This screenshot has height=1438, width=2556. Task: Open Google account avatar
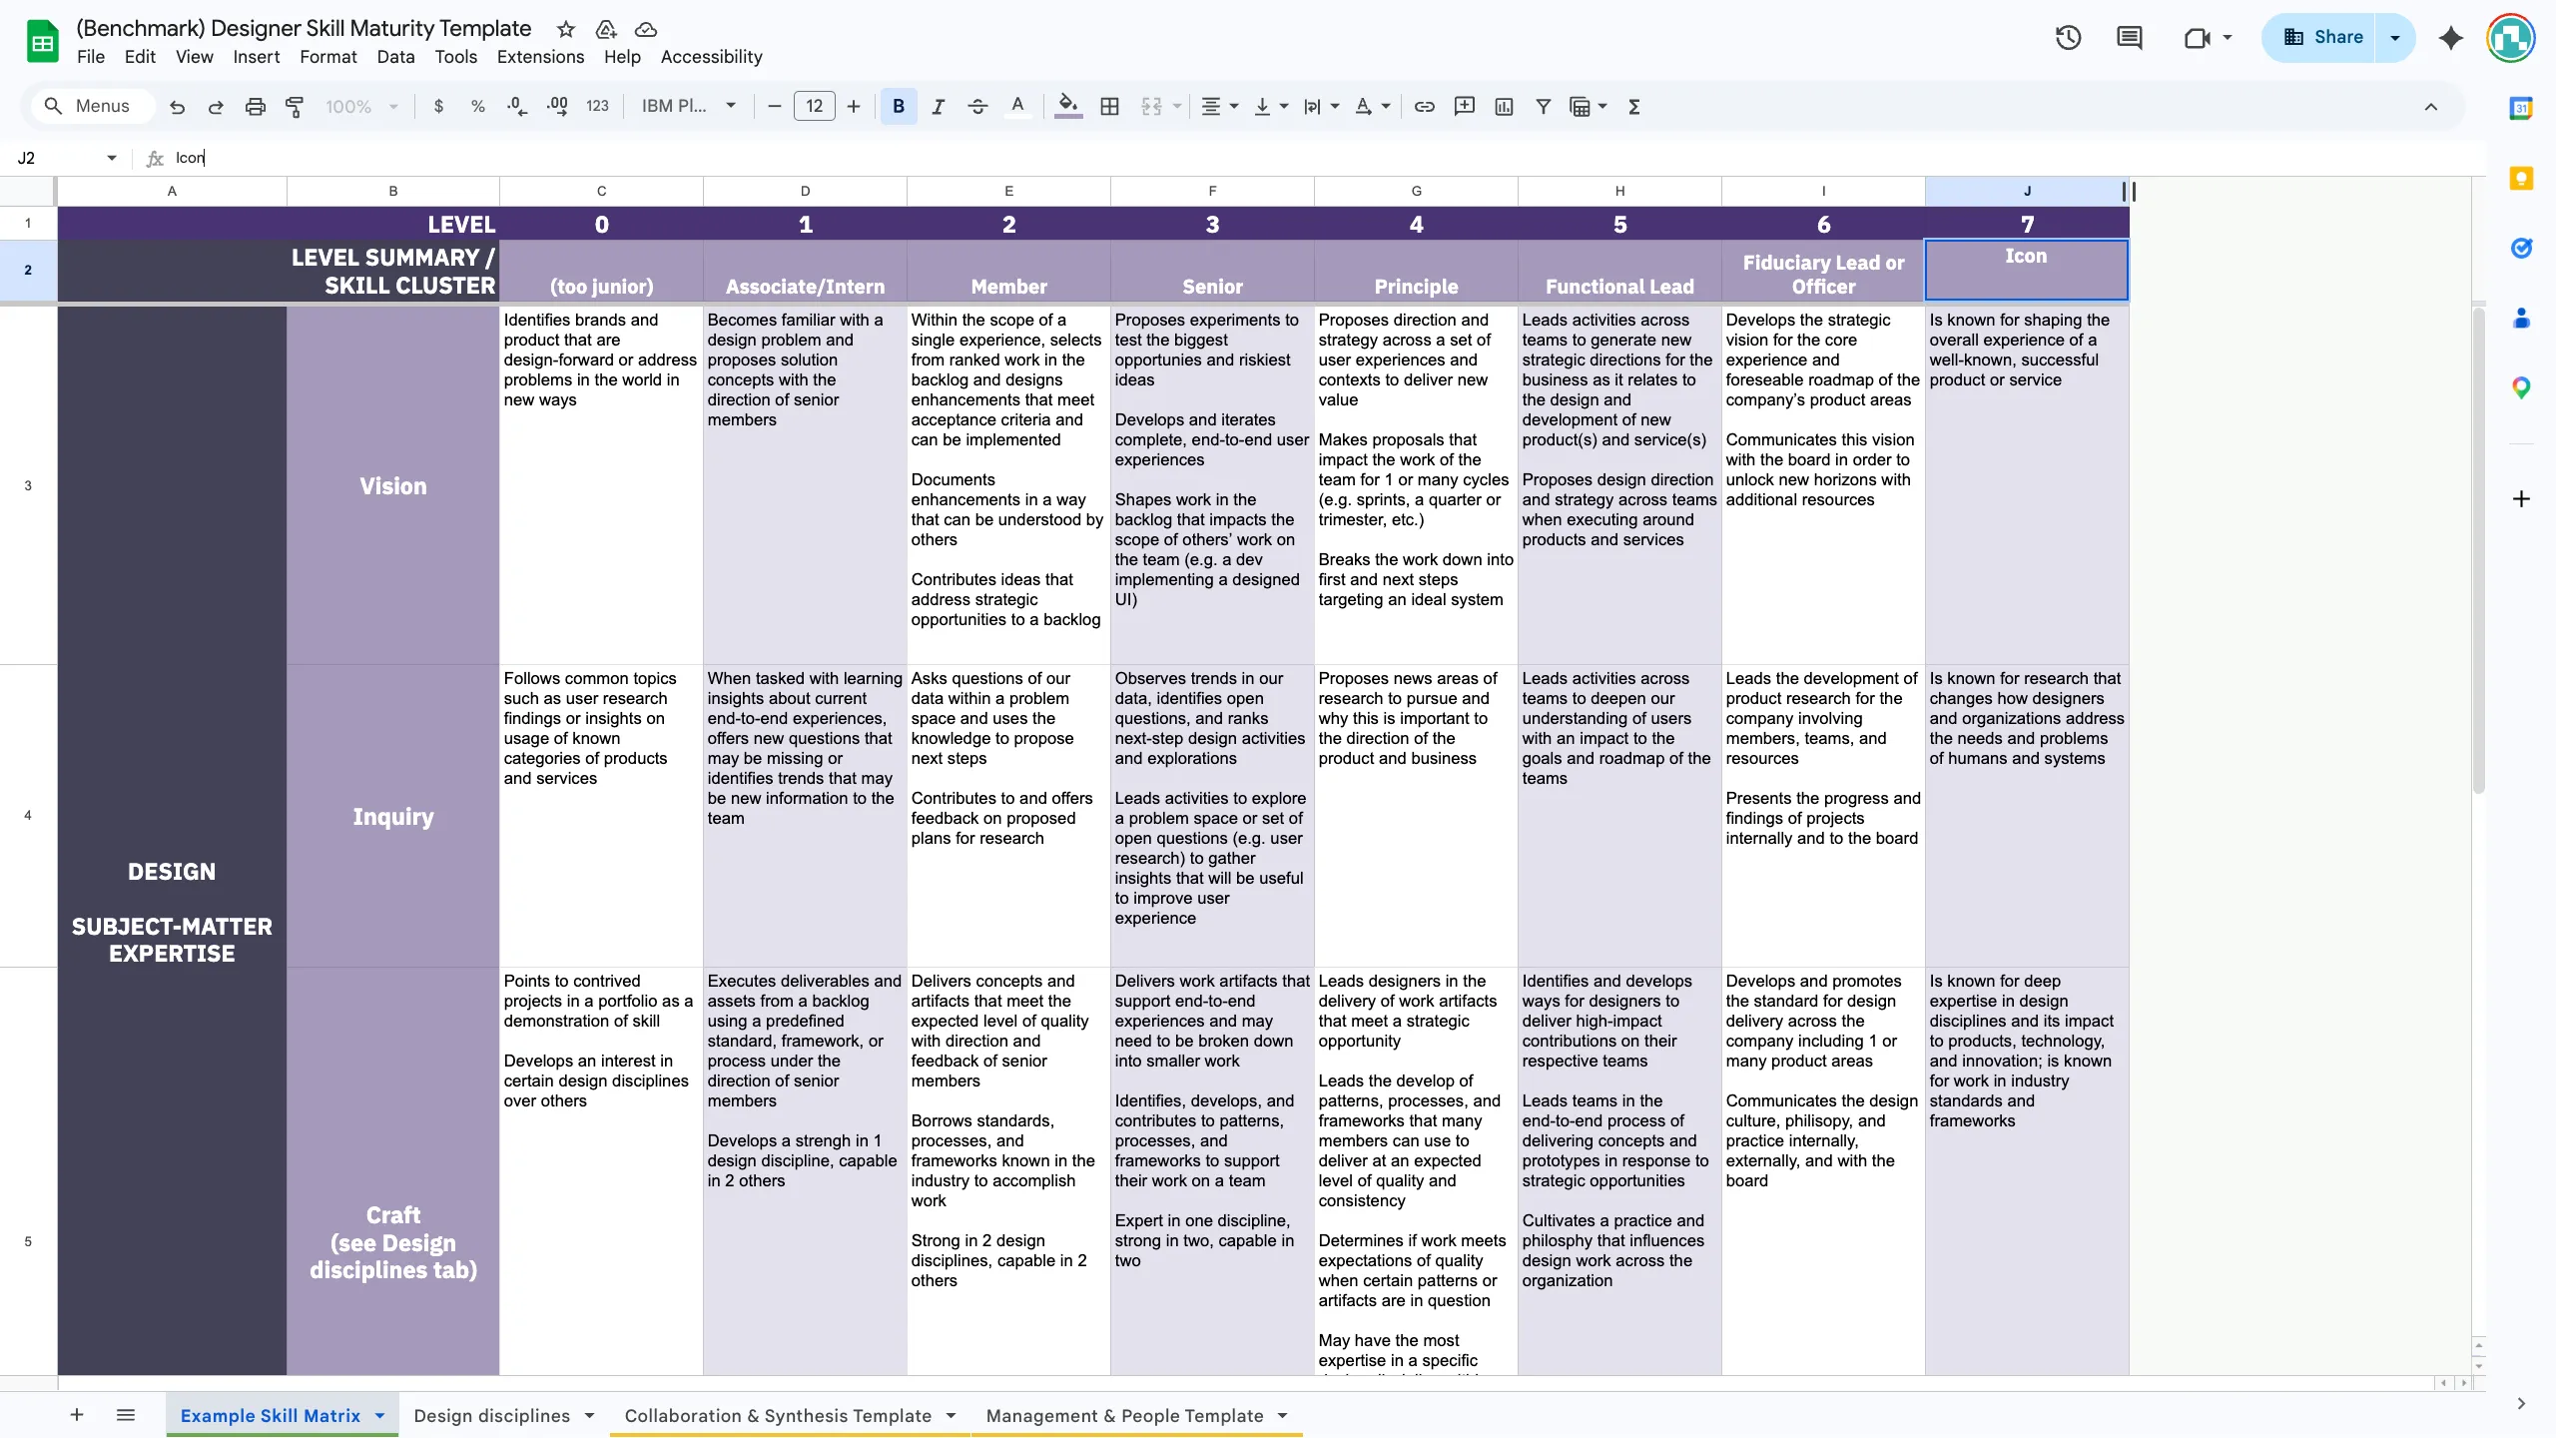tap(2511, 38)
